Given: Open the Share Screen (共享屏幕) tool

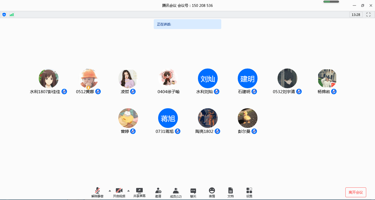Looking at the screenshot, I should (139, 193).
